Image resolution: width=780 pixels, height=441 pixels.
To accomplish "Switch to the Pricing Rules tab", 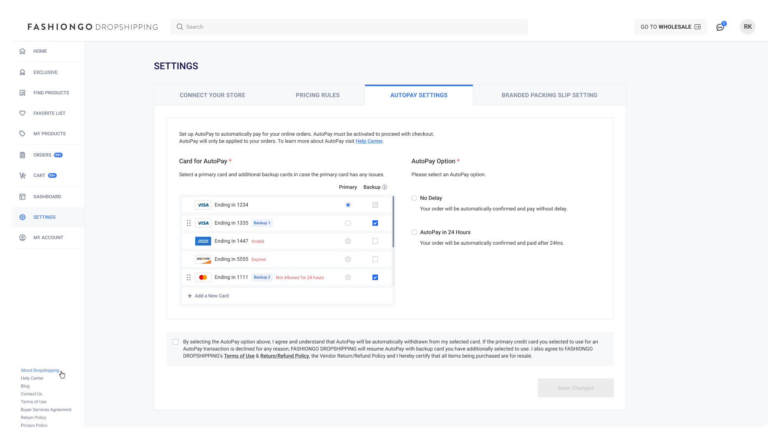I will pos(317,95).
